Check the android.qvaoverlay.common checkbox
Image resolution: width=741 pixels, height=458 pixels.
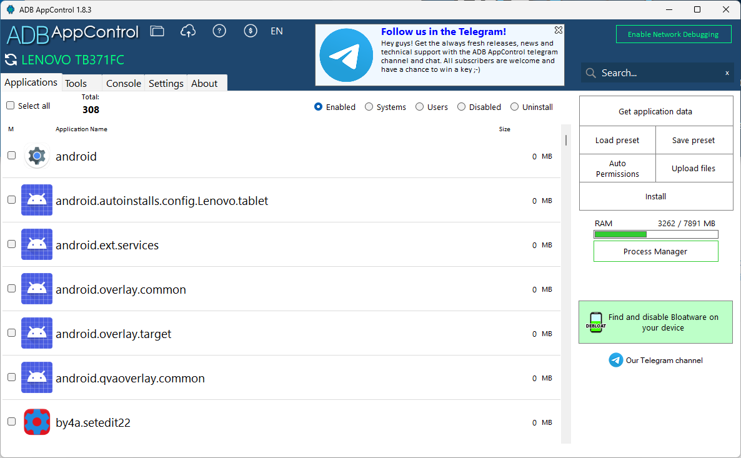[x=12, y=377]
